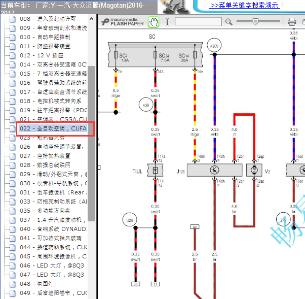Open tree item 041 可加热式挡风玻璃

pos(51,238)
